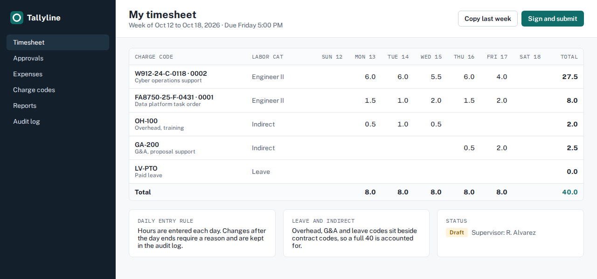The image size is (597, 279).
Task: Select charge code FA8750-25-F-0431 · 0001
Action: click(174, 97)
